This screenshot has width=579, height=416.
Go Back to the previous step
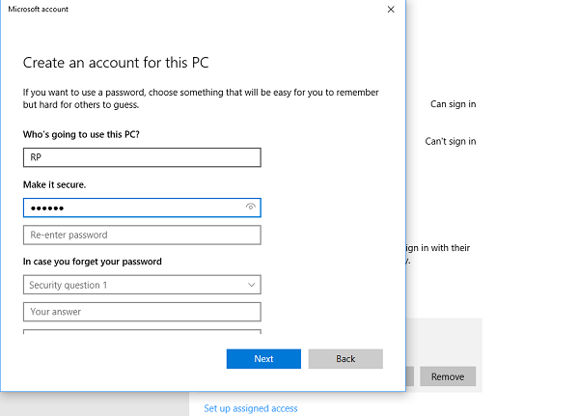pyautogui.click(x=345, y=359)
